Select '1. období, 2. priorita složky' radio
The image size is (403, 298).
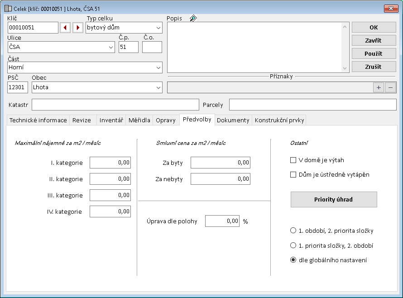293,231
